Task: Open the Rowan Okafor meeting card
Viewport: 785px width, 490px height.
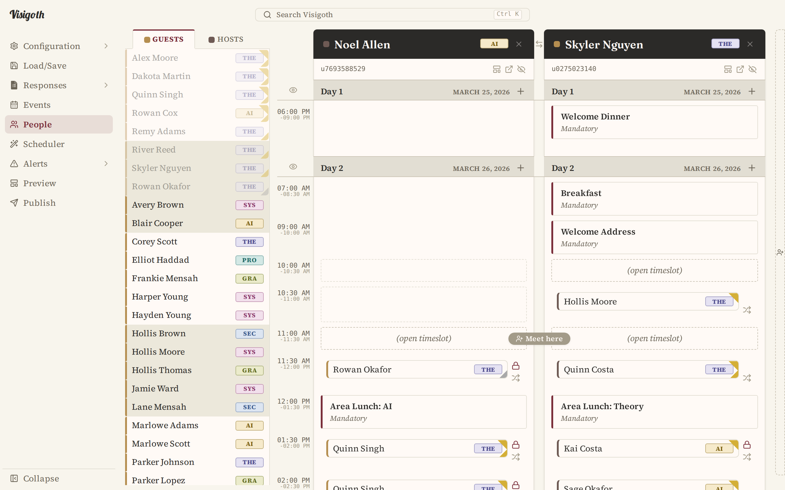Action: [417, 369]
